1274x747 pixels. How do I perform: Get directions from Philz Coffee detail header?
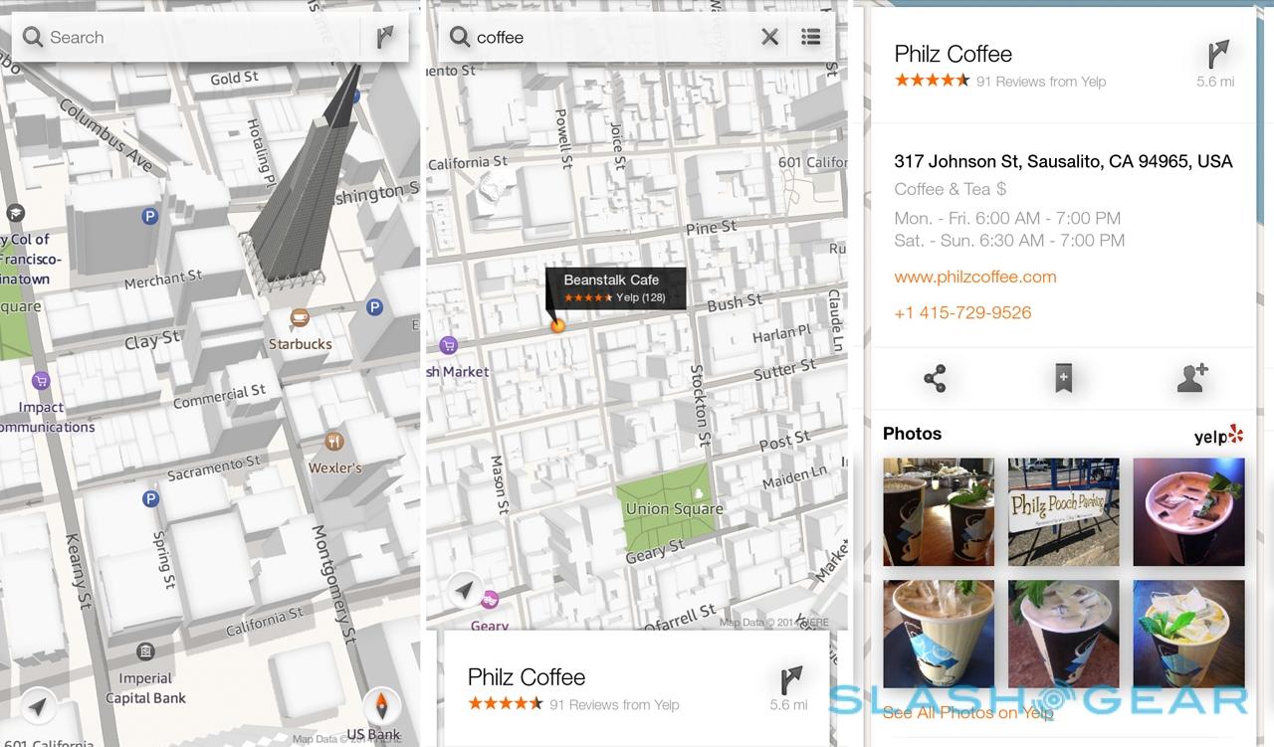point(1216,55)
